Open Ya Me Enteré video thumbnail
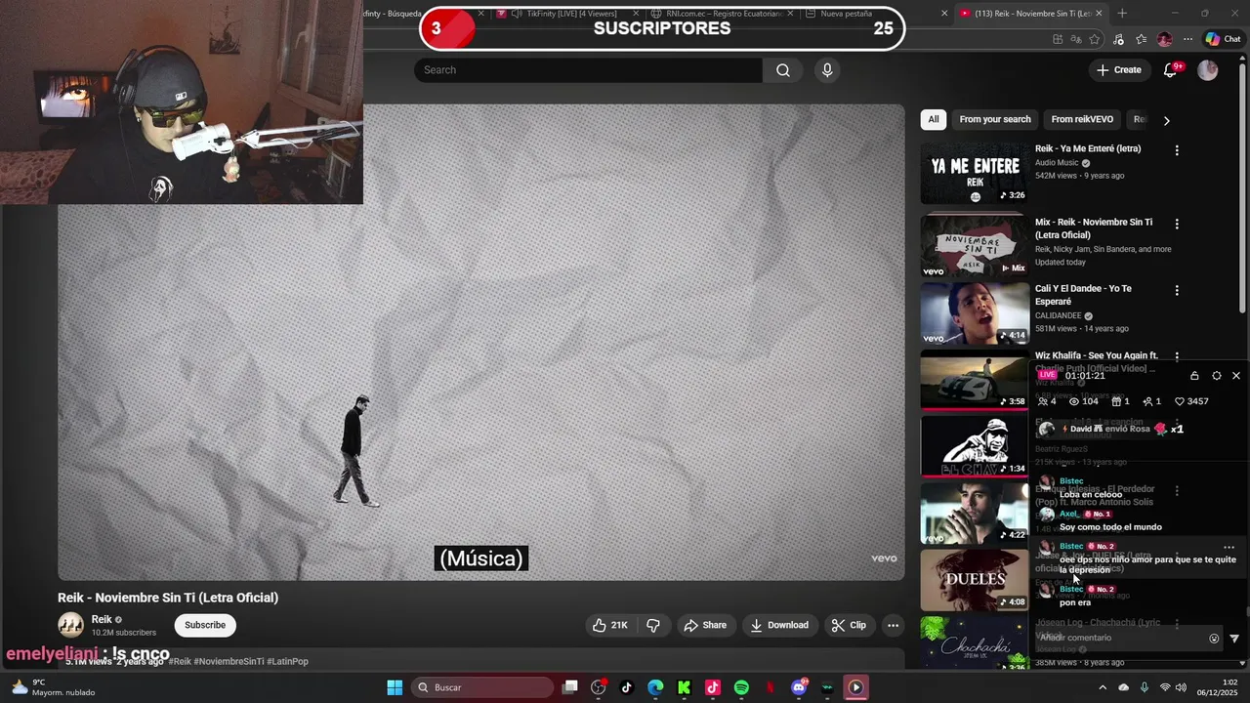The height and width of the screenshot is (703, 1250). coord(975,174)
